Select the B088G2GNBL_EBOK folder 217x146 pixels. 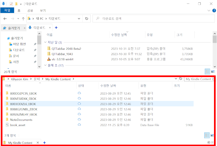point(24,109)
